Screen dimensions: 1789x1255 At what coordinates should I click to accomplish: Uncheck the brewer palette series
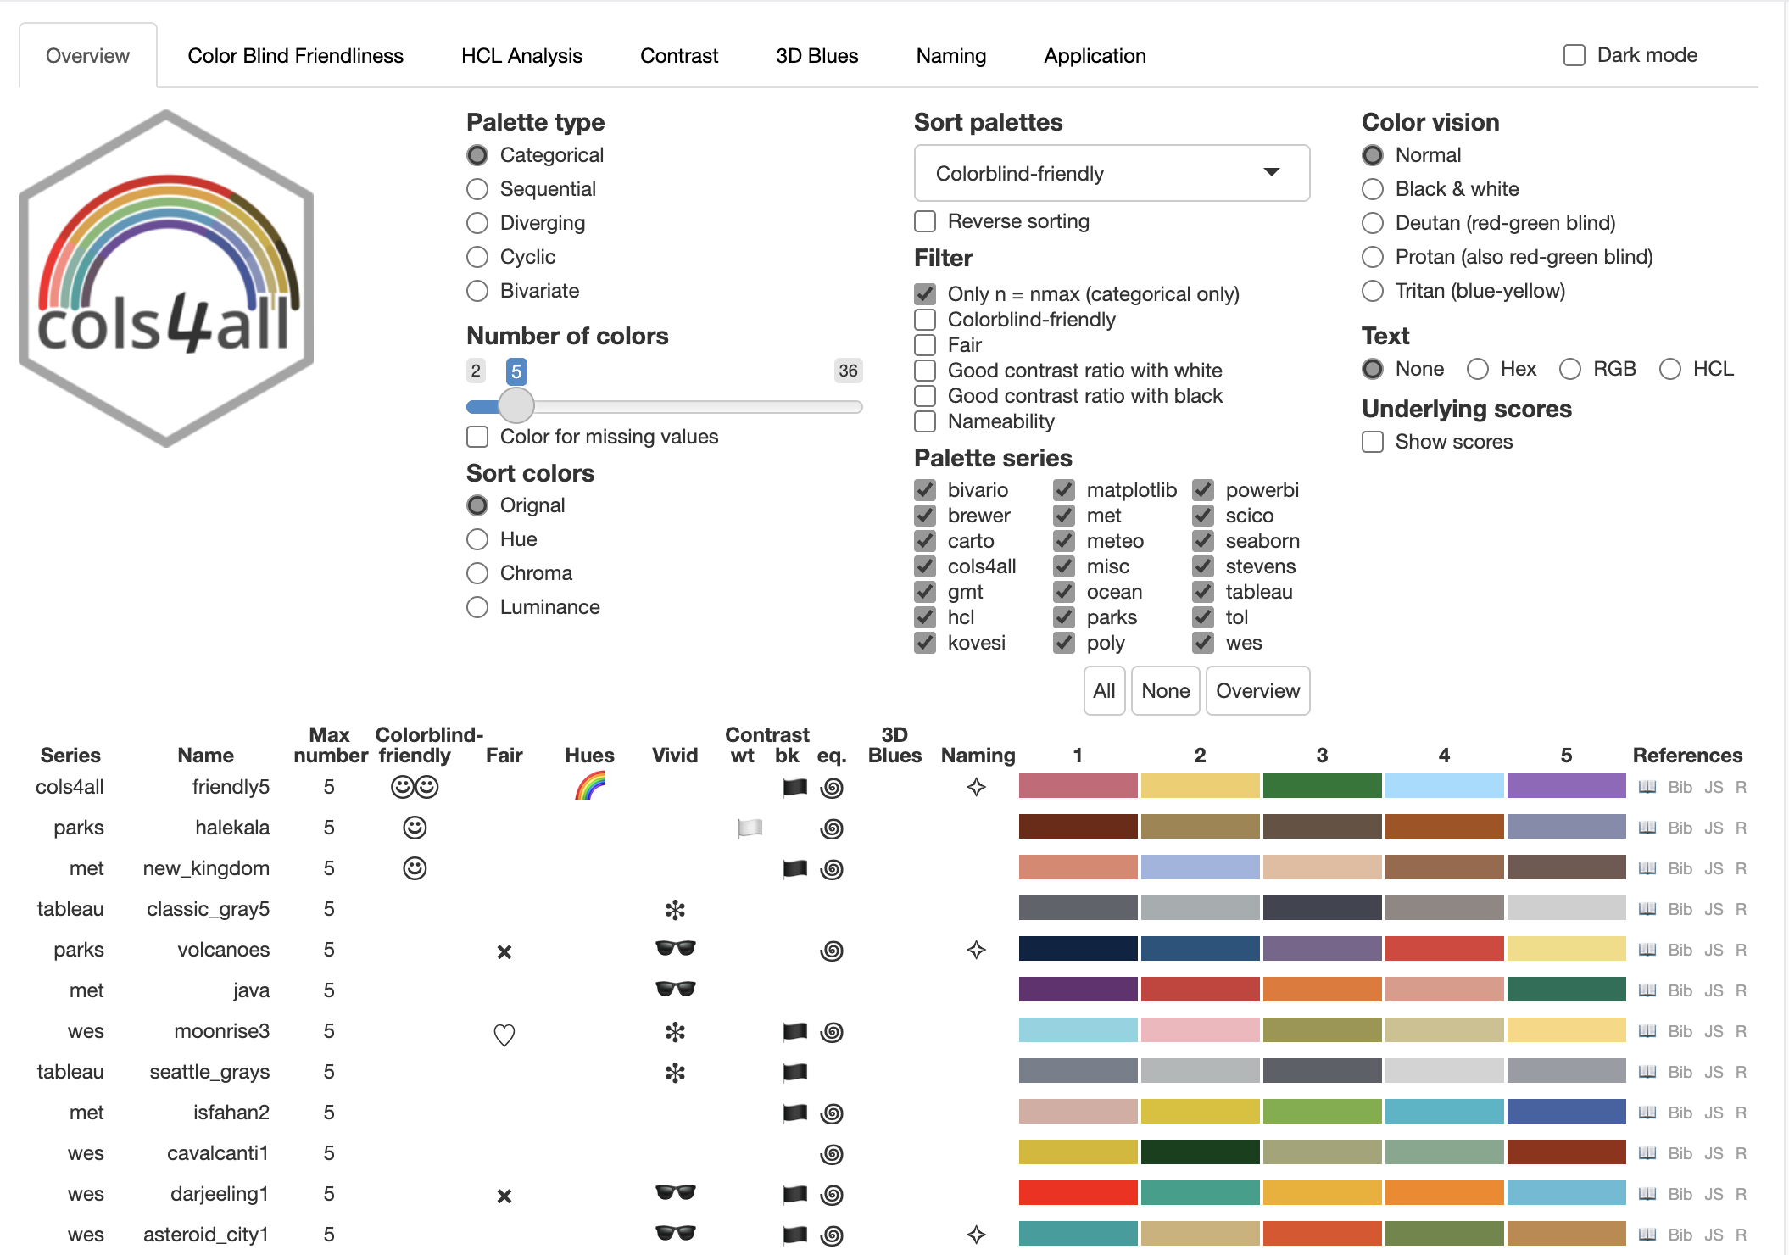pos(925,516)
